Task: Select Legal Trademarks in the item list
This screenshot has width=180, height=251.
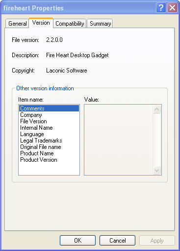Action: [x=49, y=141]
